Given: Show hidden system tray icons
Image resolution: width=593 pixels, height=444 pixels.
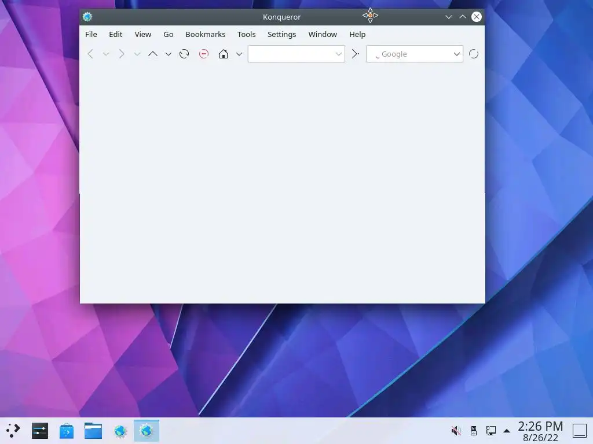Looking at the screenshot, I should point(507,431).
